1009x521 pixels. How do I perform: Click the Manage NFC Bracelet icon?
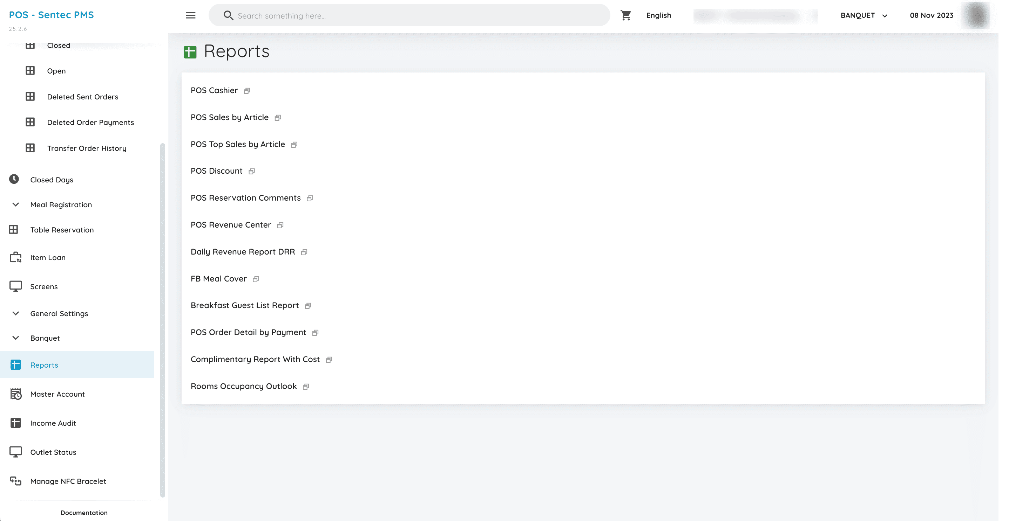coord(16,481)
